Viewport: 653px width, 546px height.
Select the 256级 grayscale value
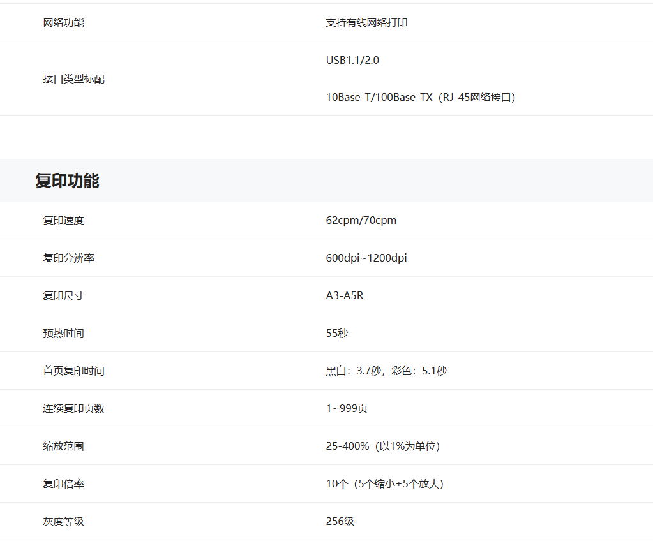[340, 522]
